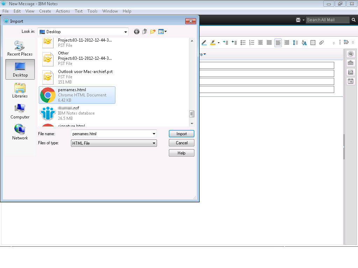The width and height of the screenshot is (358, 268).
Task: Open the View menu
Action: tap(30, 11)
